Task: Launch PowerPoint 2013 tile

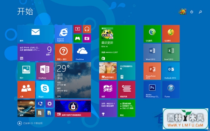Action: click(x=152, y=71)
